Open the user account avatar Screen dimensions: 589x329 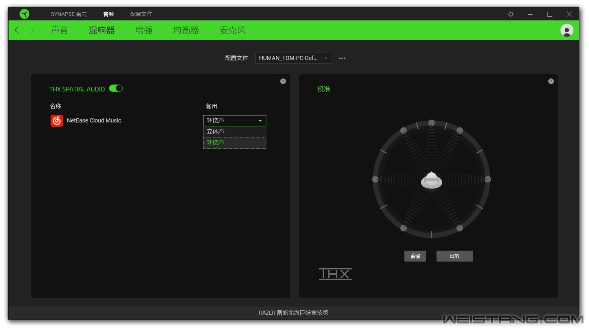pyautogui.click(x=567, y=30)
